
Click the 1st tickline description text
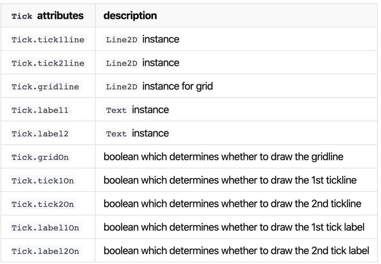point(230,180)
